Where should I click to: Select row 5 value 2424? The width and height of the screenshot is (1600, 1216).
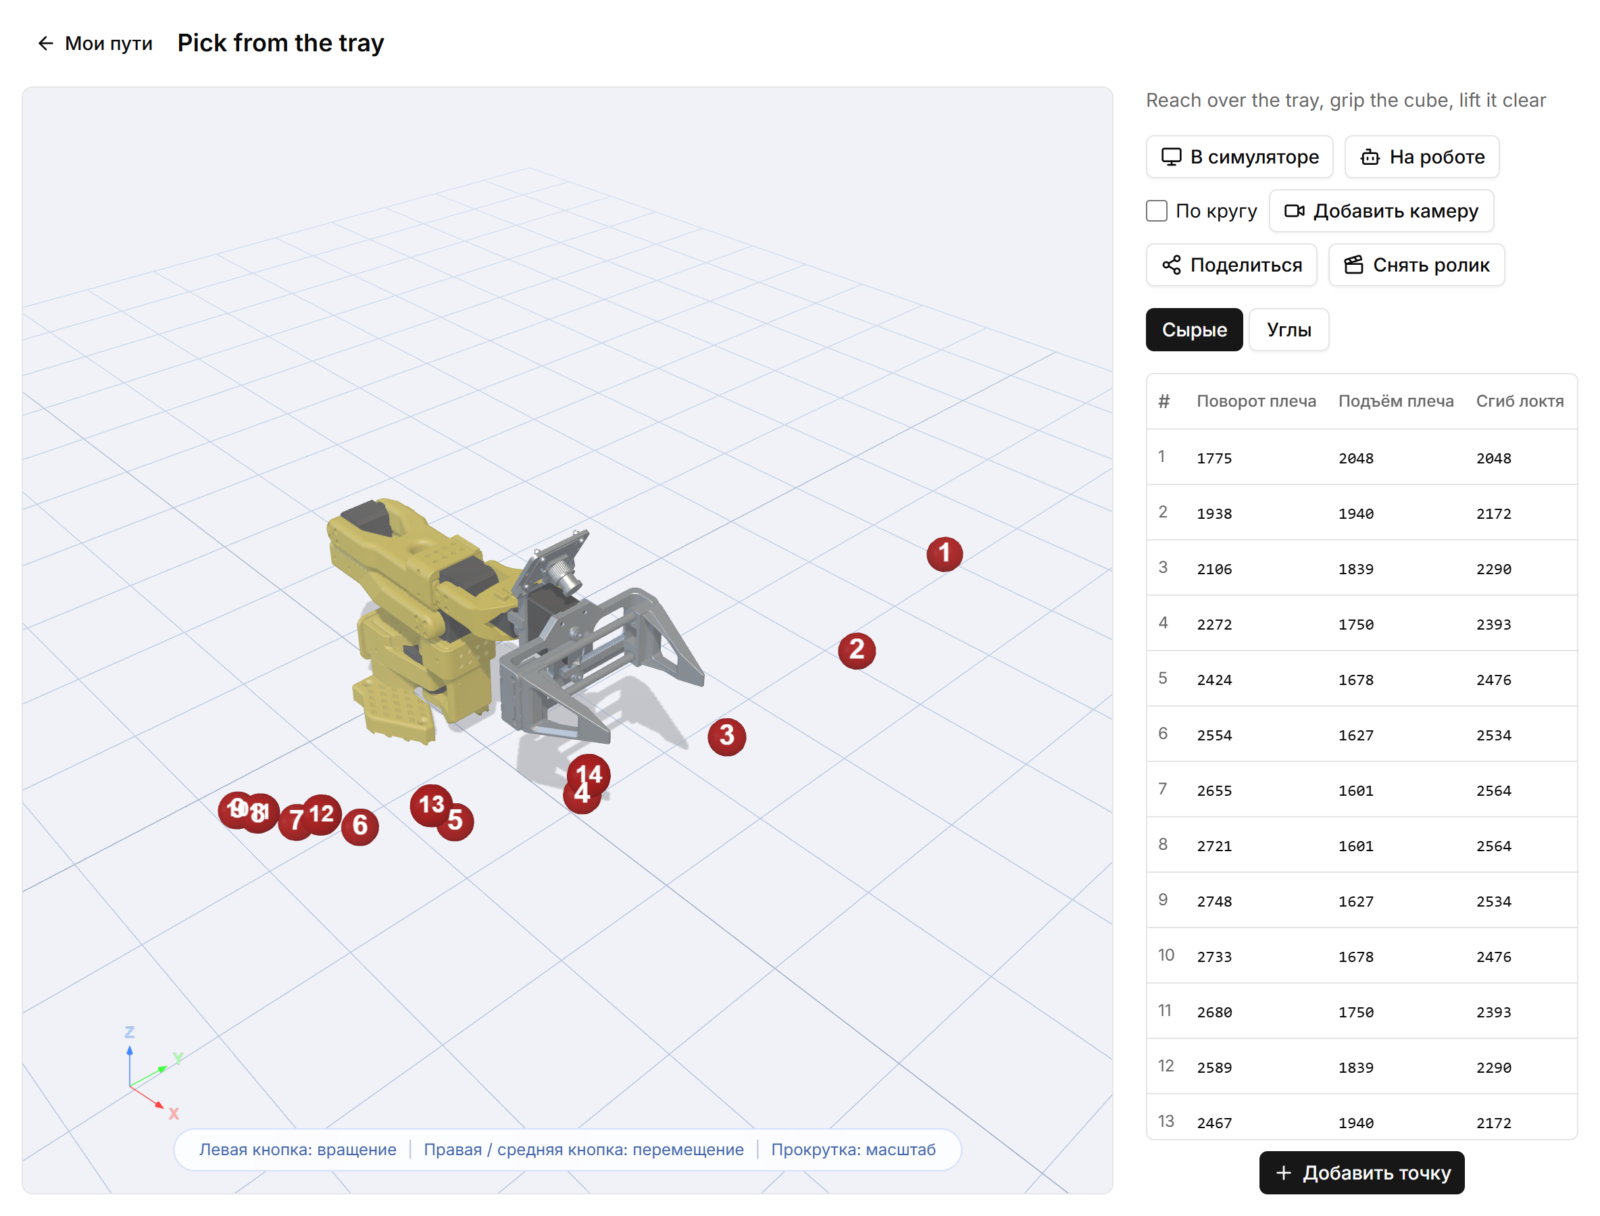(1214, 680)
